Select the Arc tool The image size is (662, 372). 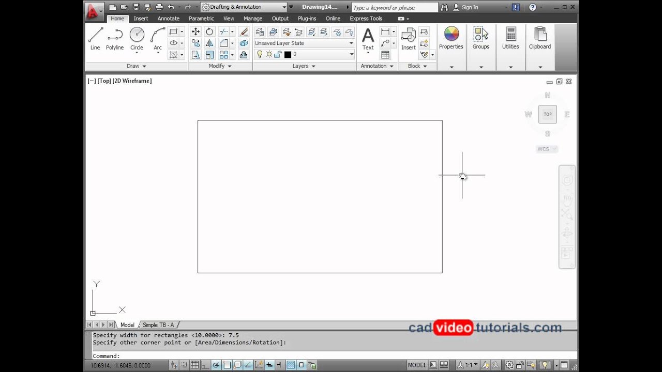click(x=158, y=39)
